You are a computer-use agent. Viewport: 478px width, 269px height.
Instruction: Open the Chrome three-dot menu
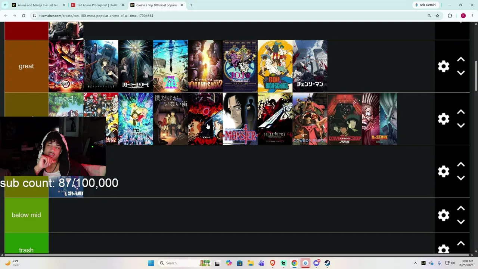[x=472, y=16]
